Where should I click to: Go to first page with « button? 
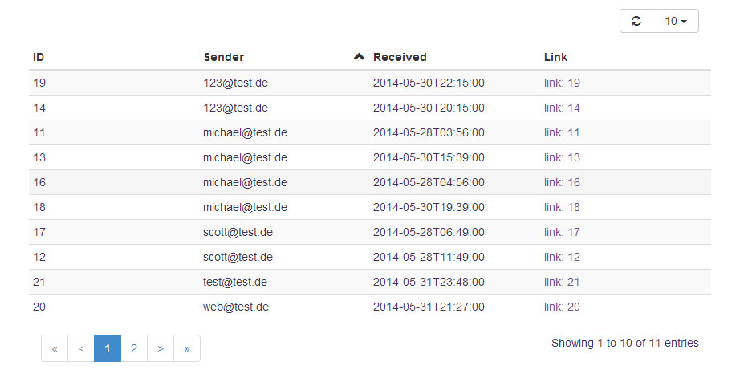click(x=55, y=348)
